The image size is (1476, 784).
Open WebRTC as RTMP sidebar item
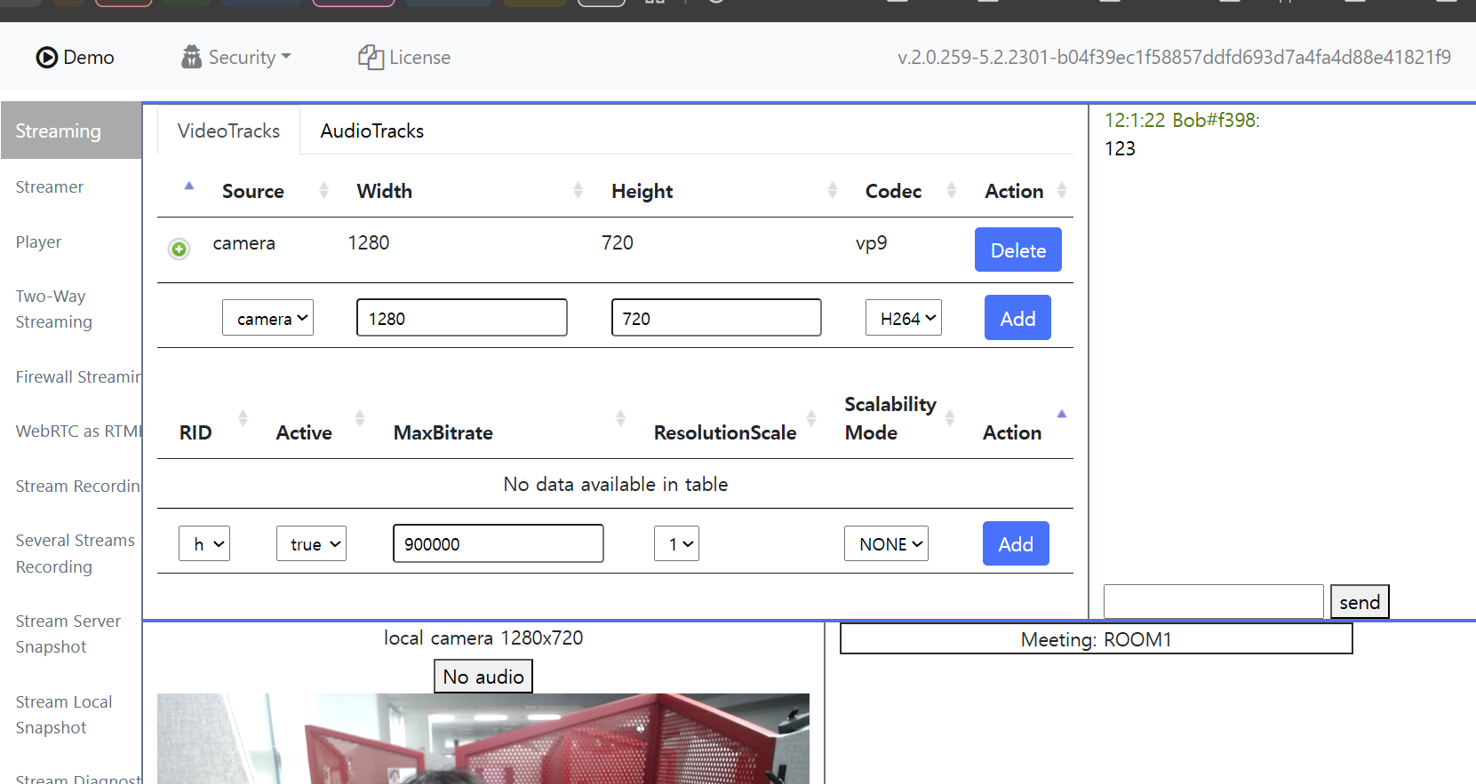(78, 431)
